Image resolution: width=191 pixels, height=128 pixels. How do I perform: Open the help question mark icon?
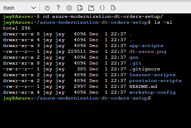[x=58, y=8]
